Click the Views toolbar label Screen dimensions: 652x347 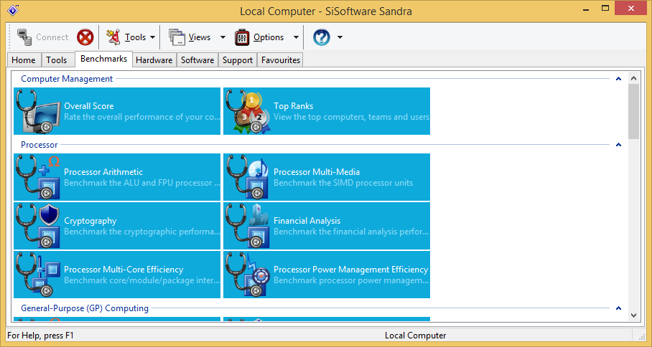200,37
